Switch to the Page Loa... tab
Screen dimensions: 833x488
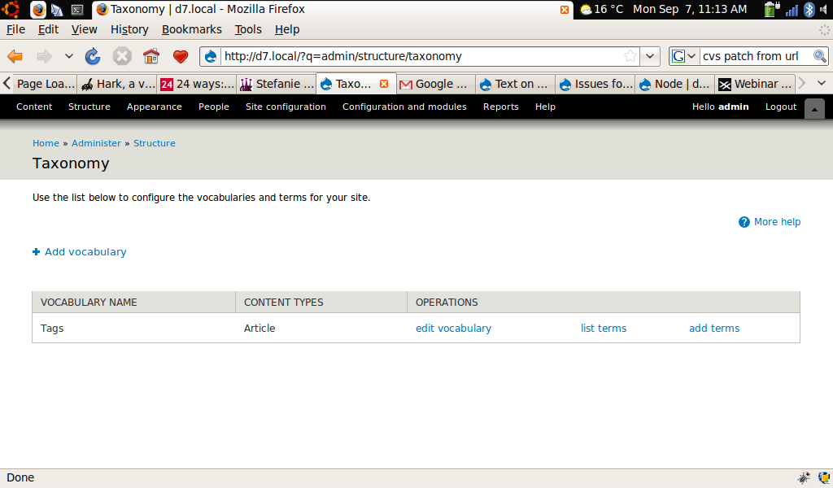[x=45, y=84]
